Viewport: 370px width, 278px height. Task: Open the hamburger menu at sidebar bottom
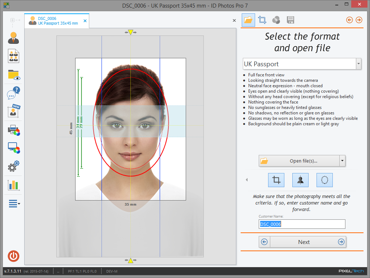13,203
